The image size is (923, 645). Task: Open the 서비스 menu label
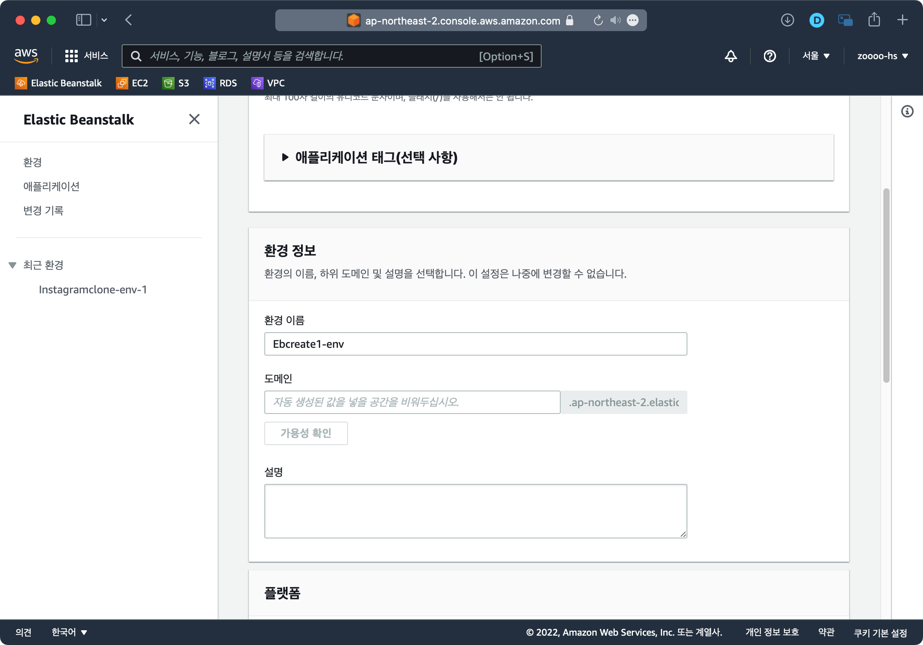pyautogui.click(x=96, y=56)
